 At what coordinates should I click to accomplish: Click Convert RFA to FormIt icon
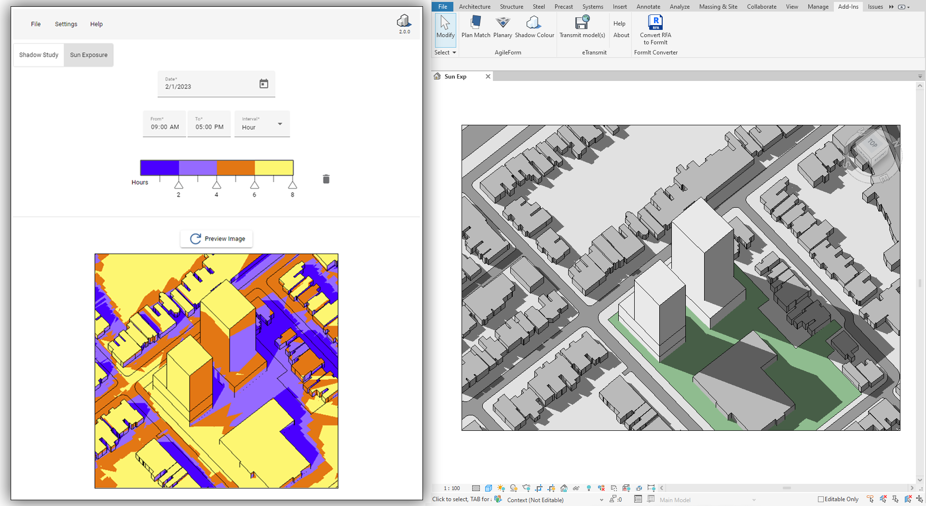point(655,23)
